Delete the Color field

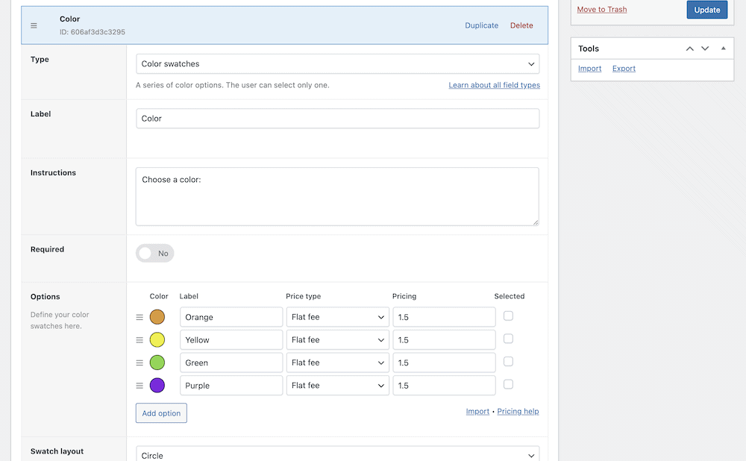pos(521,25)
